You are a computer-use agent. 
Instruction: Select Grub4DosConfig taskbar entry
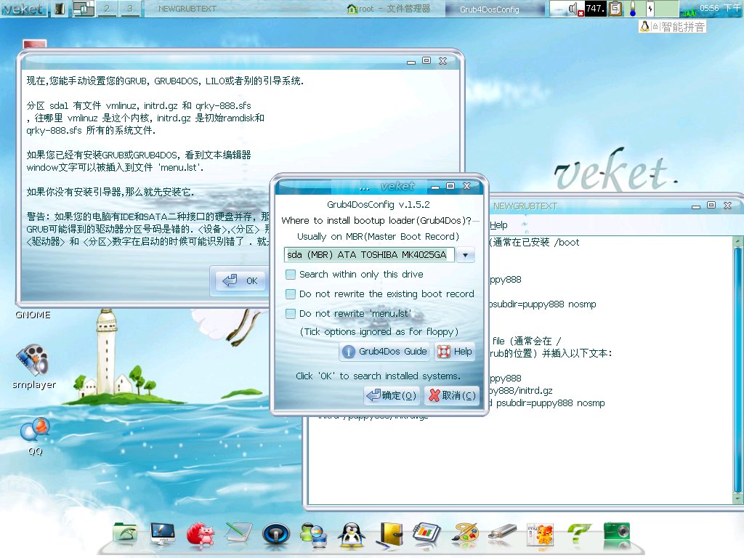tap(489, 9)
